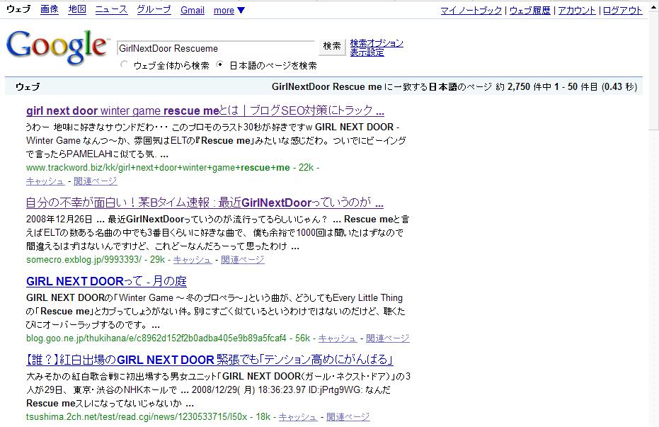This screenshot has height=427, width=659.
Task: Open マイノートブック link
Action: tap(471, 10)
